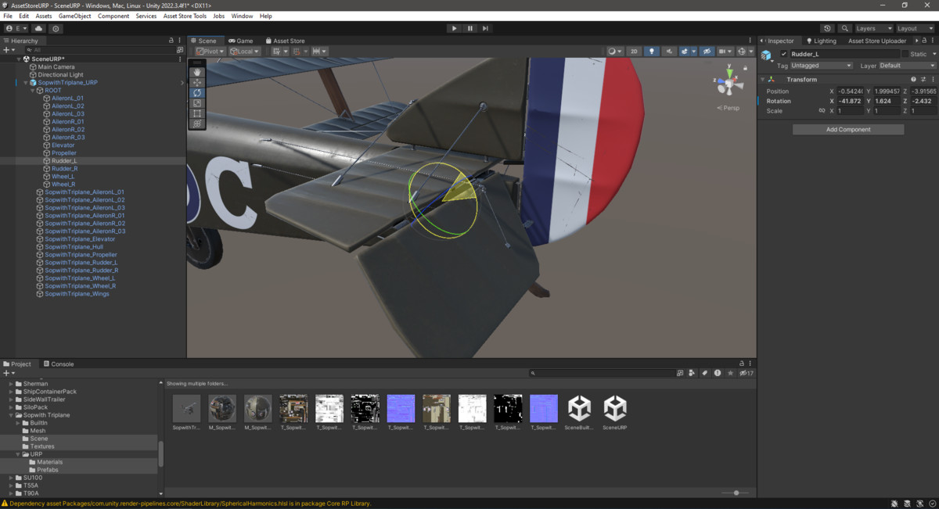Click the Add Component button
This screenshot has width=939, height=509.
tap(848, 128)
